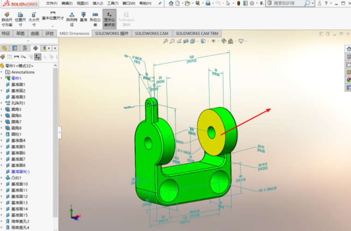Click the Select cursor tool icon
This screenshot has height=231, width=351.
[228, 3]
